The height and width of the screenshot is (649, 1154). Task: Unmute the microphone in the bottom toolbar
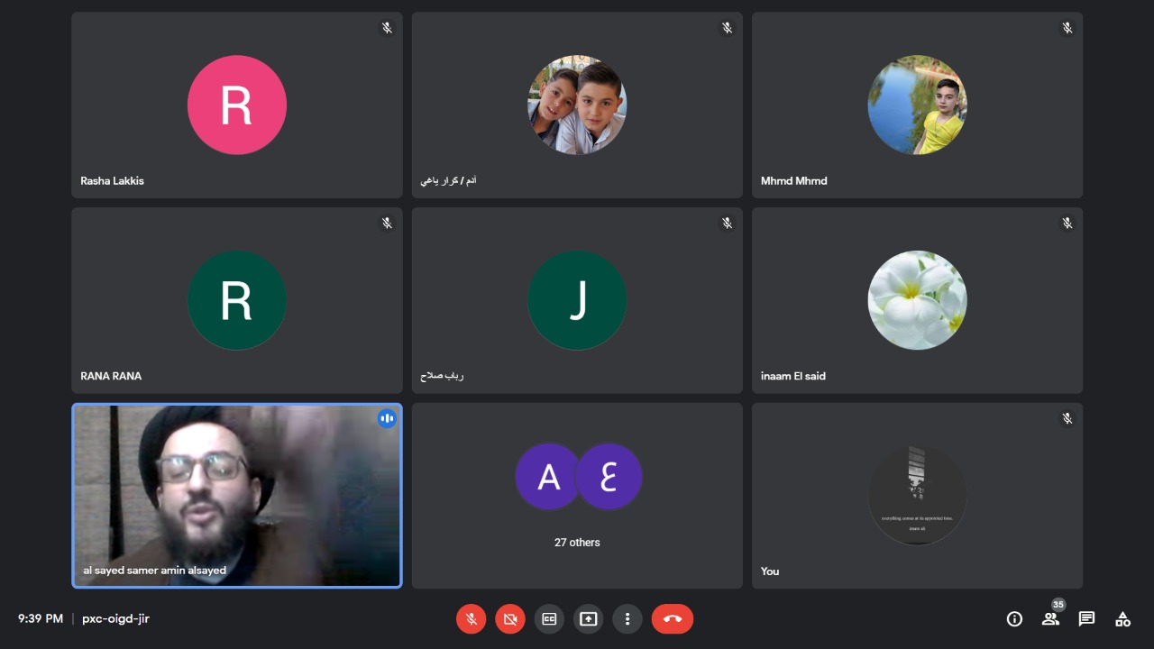[471, 619]
